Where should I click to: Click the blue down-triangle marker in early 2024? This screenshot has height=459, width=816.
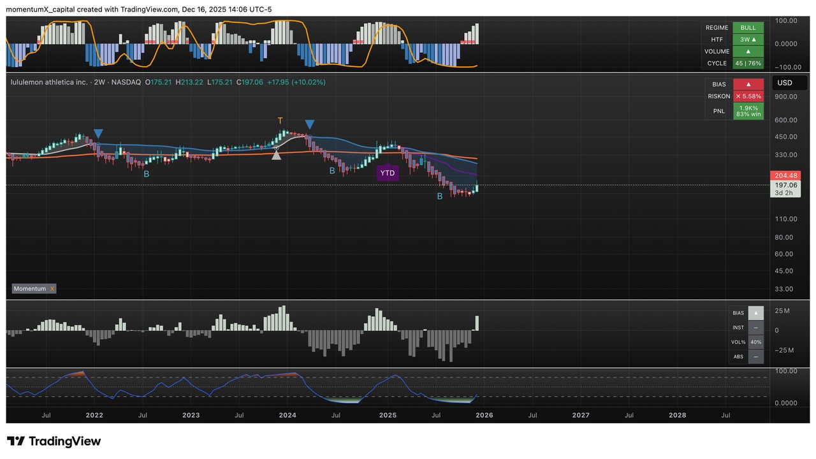pos(309,124)
